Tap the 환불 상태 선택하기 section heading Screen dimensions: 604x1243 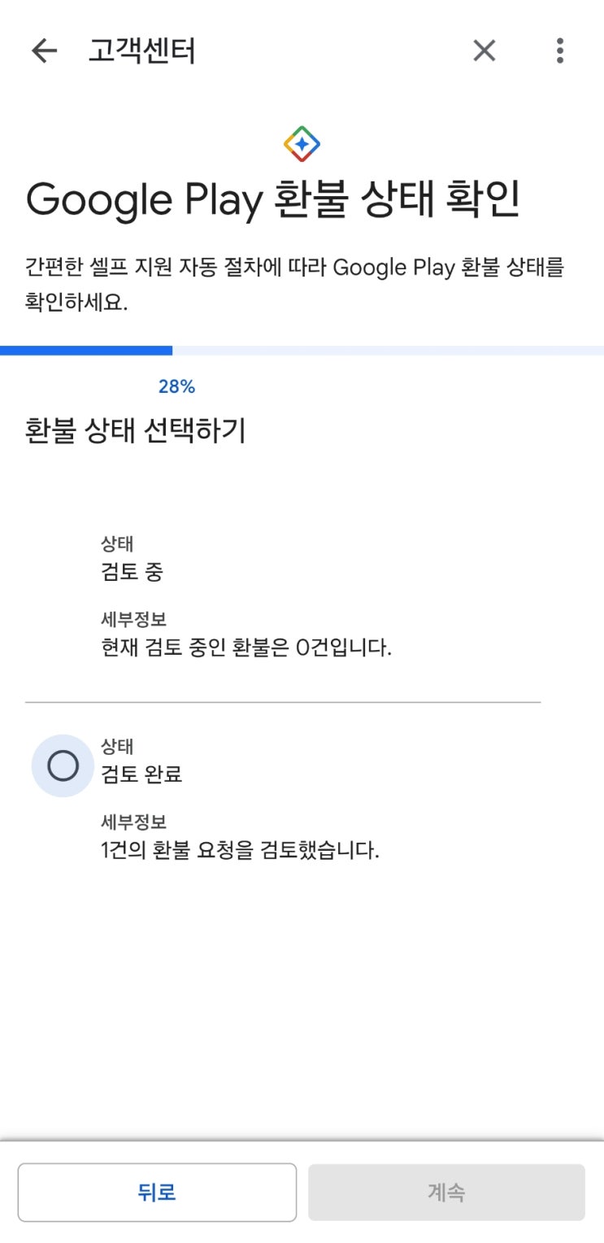[x=135, y=431]
